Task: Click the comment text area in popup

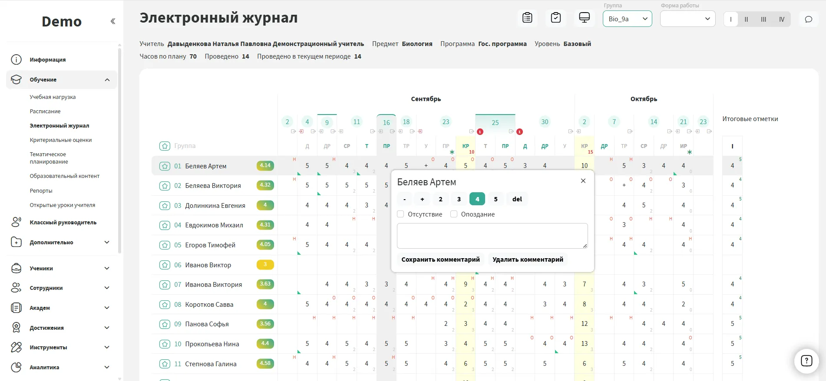Action: (x=492, y=236)
